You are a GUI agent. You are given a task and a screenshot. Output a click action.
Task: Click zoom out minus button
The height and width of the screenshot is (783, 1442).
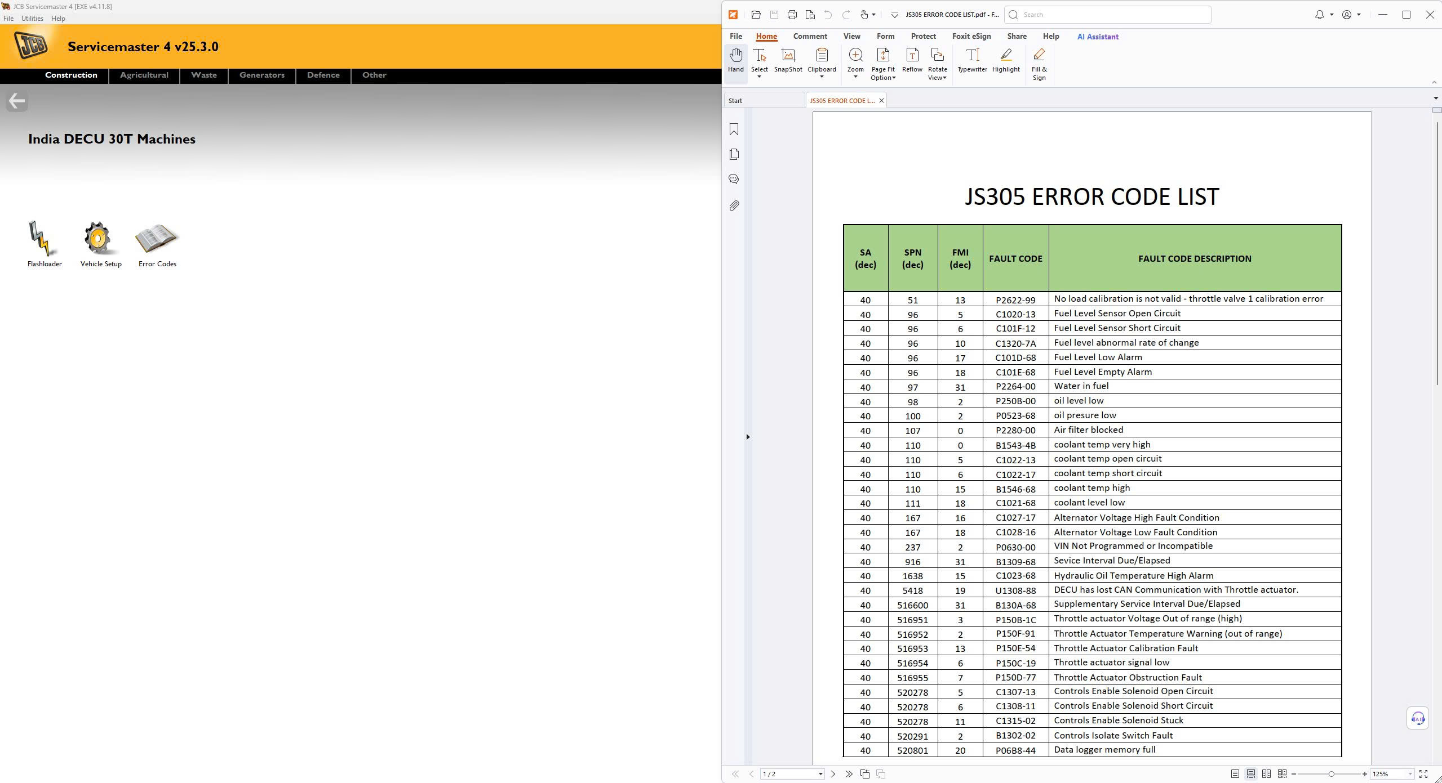pyautogui.click(x=1294, y=774)
